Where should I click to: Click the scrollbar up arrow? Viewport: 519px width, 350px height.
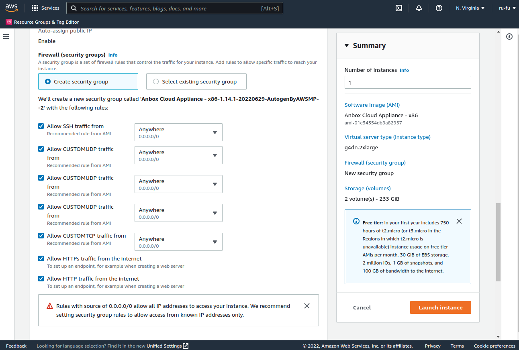(x=499, y=31)
